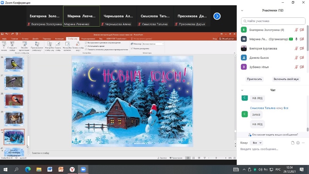The height and width of the screenshot is (174, 309).
Task: Click the next participants arrow in video strip
Action: pos(217,16)
